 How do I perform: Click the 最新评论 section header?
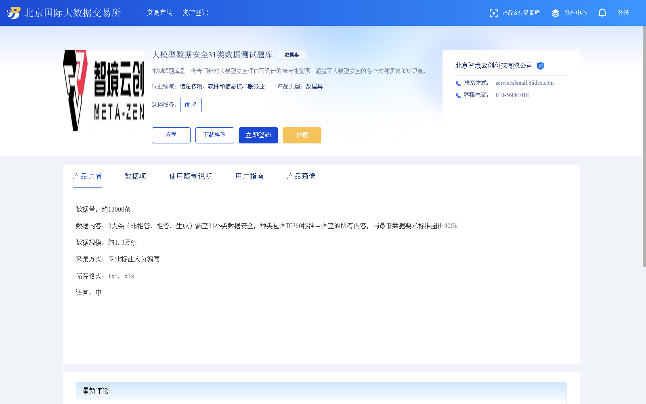pos(321,391)
